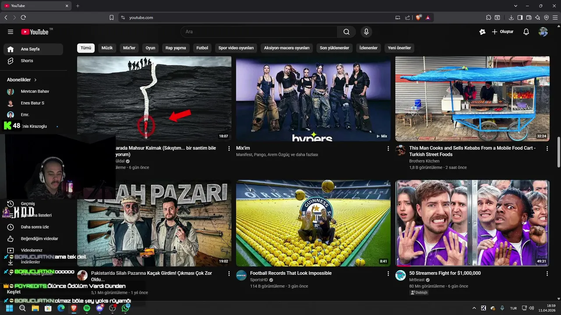Viewport: 561px width, 315px height.
Task: Open a new browser tab
Action: pos(78,6)
